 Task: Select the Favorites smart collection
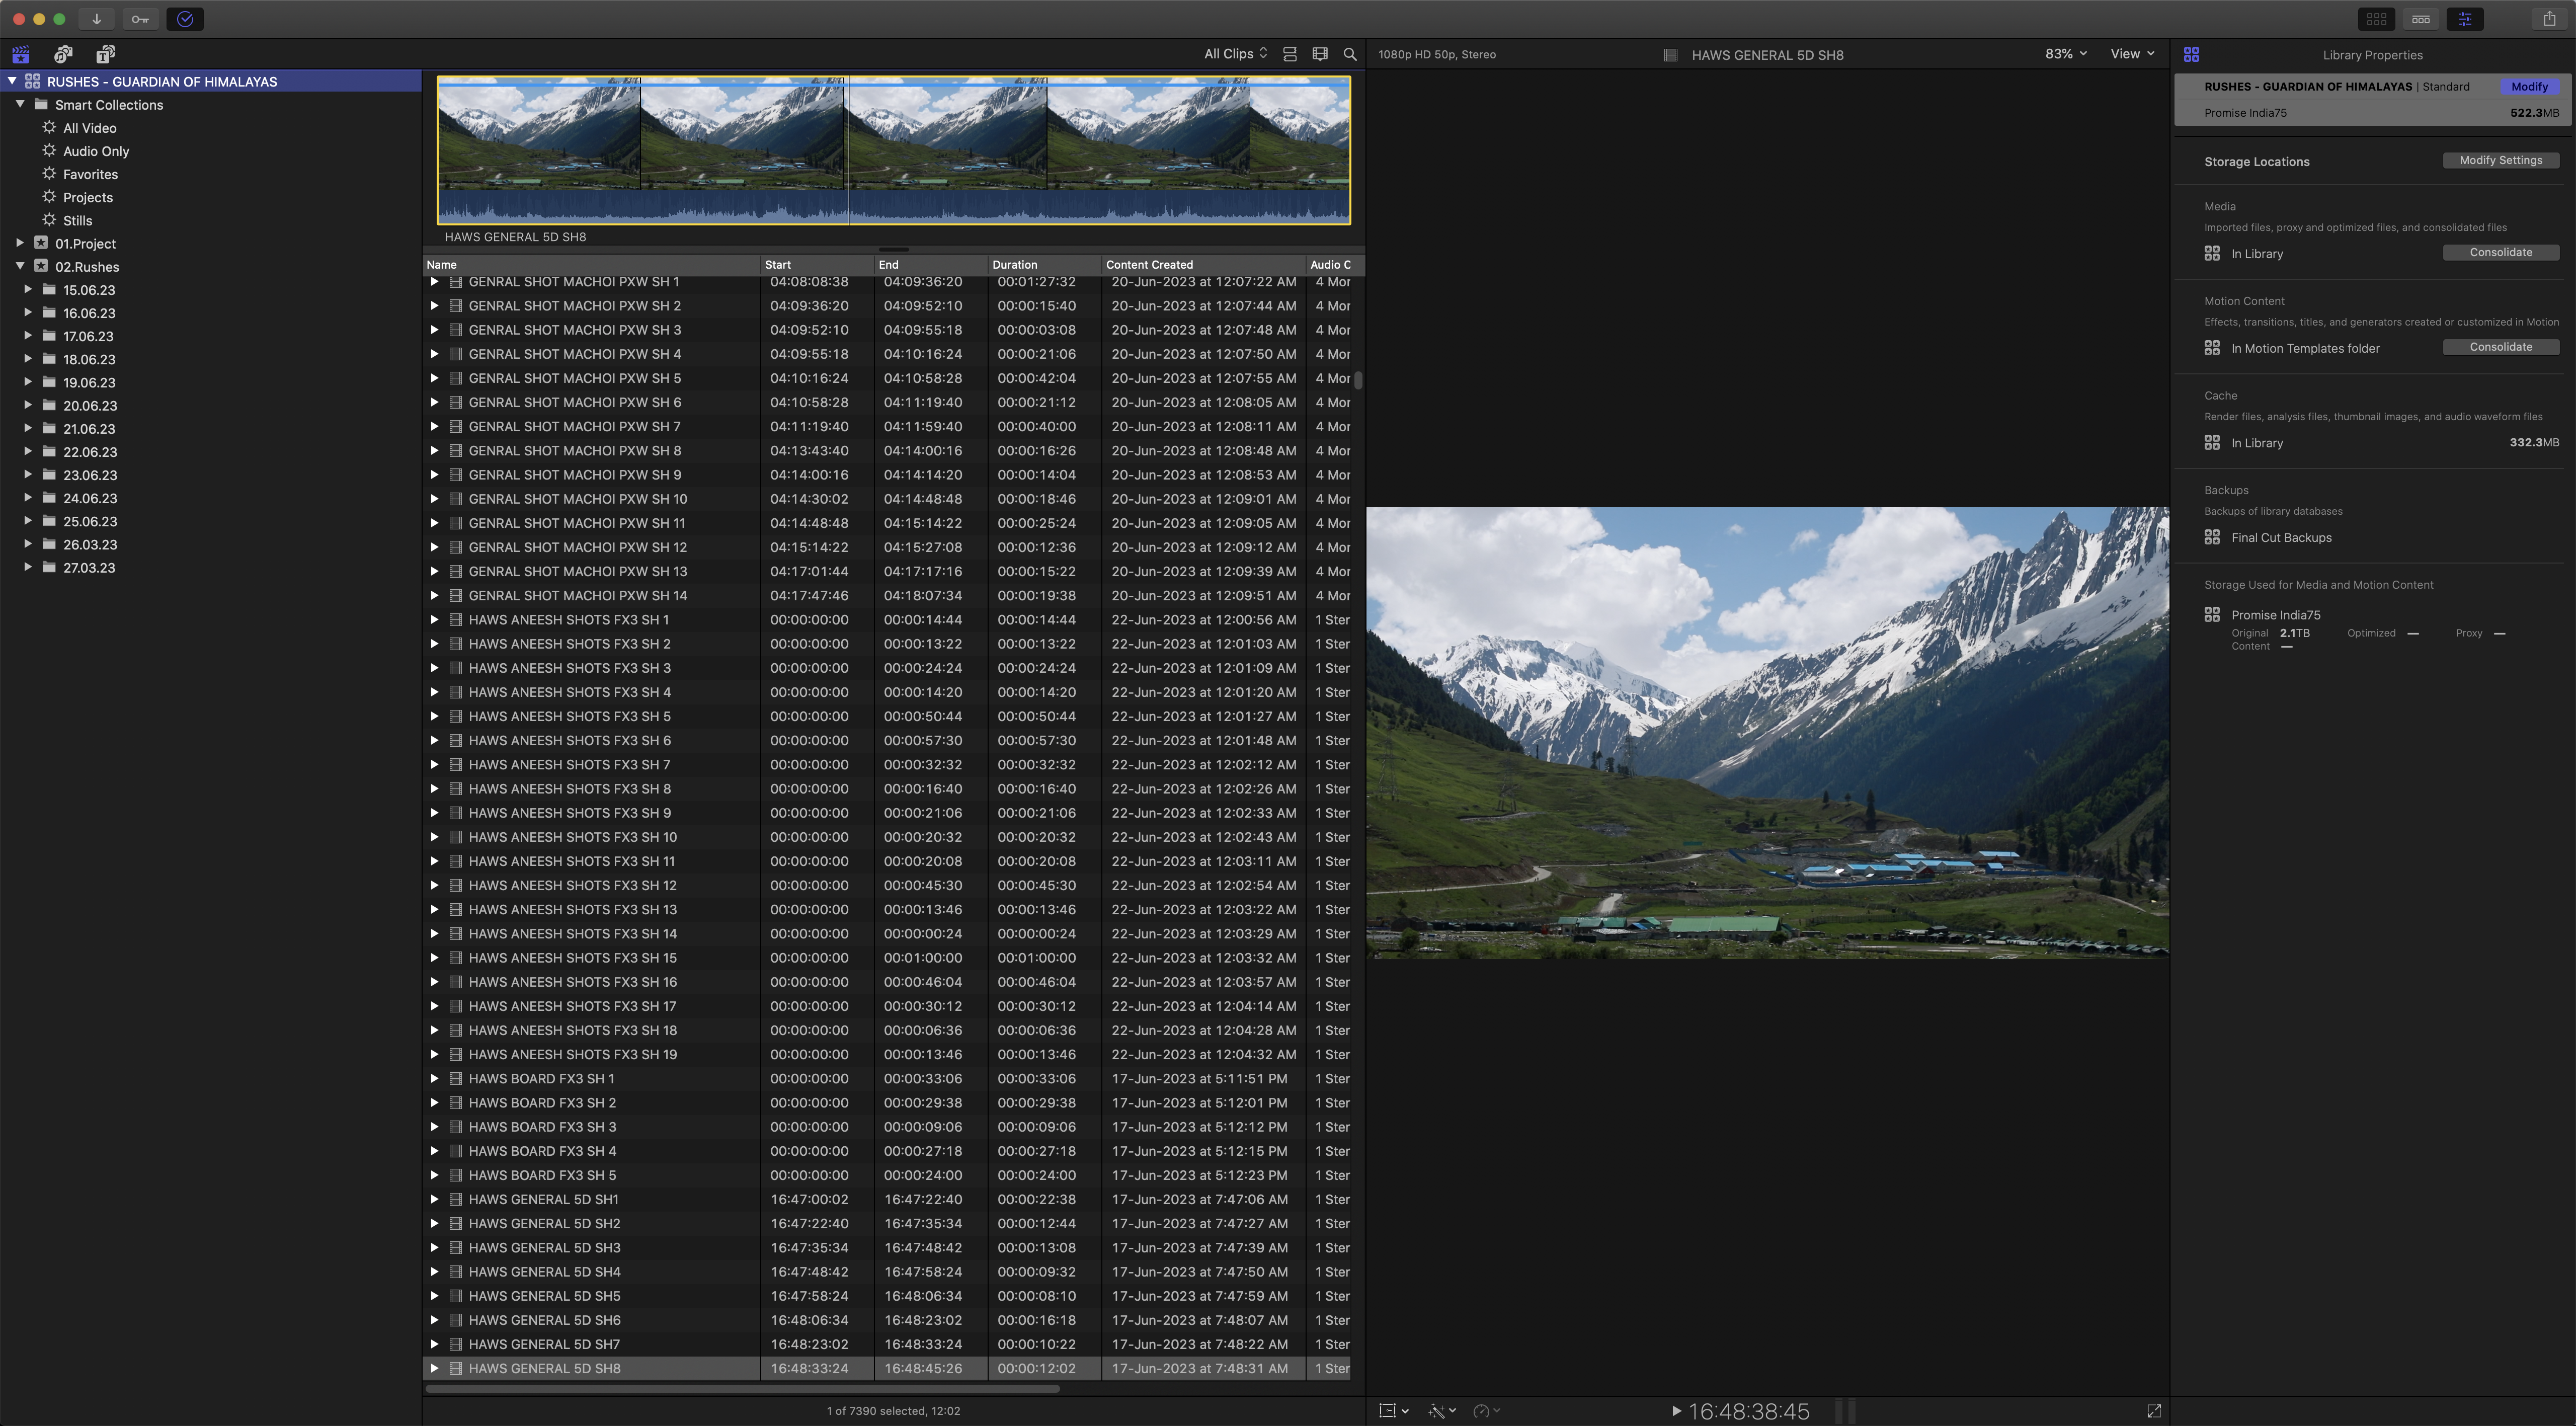click(90, 174)
